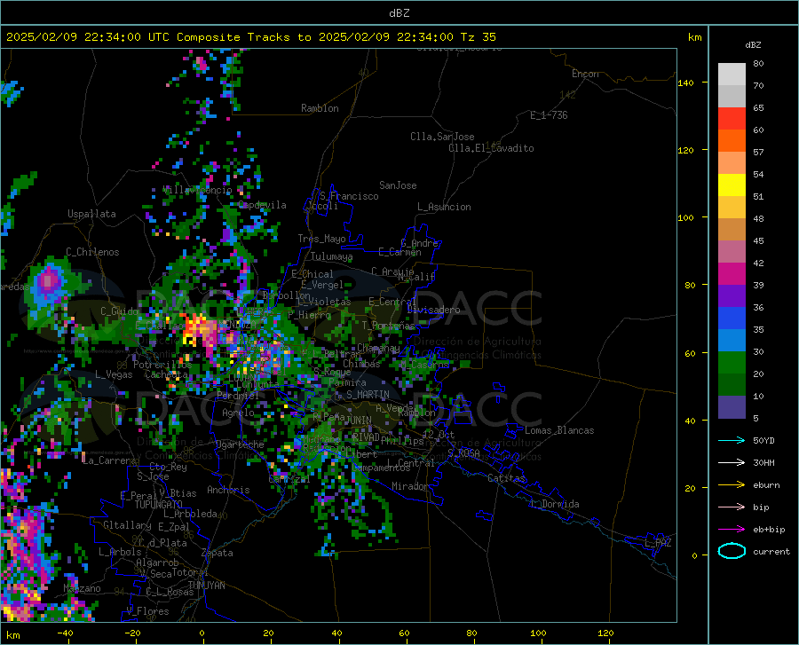Pick the light gray 70-80 dBZ swatch
The height and width of the screenshot is (645, 799).
point(732,75)
